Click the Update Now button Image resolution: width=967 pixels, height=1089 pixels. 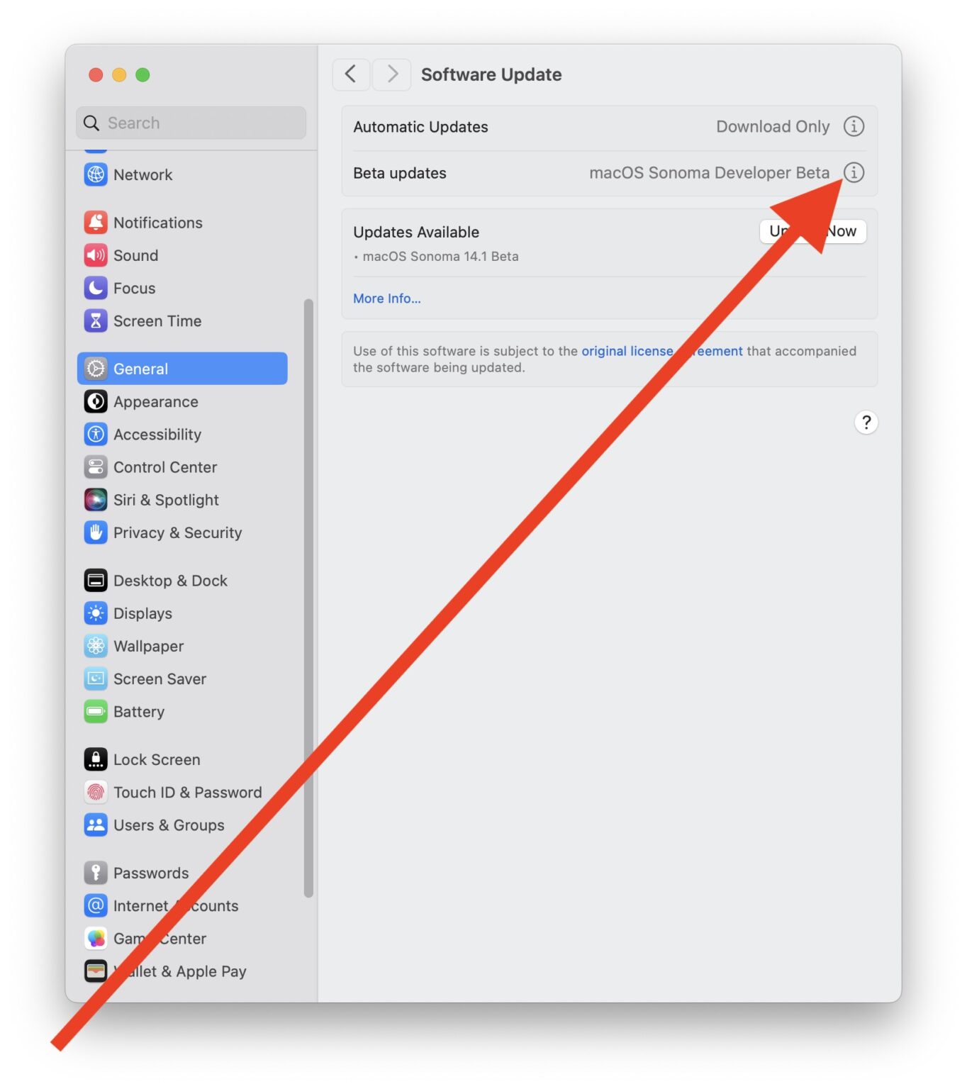click(x=813, y=231)
